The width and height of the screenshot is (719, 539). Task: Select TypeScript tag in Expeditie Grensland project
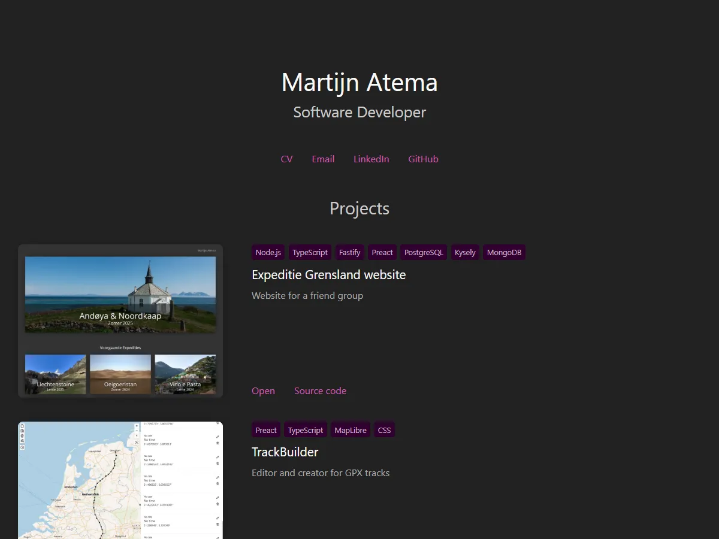click(310, 253)
